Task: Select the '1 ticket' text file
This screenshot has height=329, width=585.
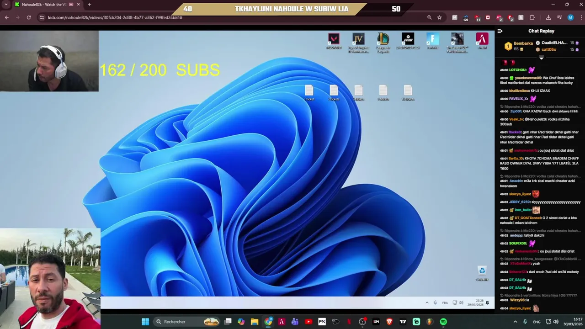Action: pos(309,93)
